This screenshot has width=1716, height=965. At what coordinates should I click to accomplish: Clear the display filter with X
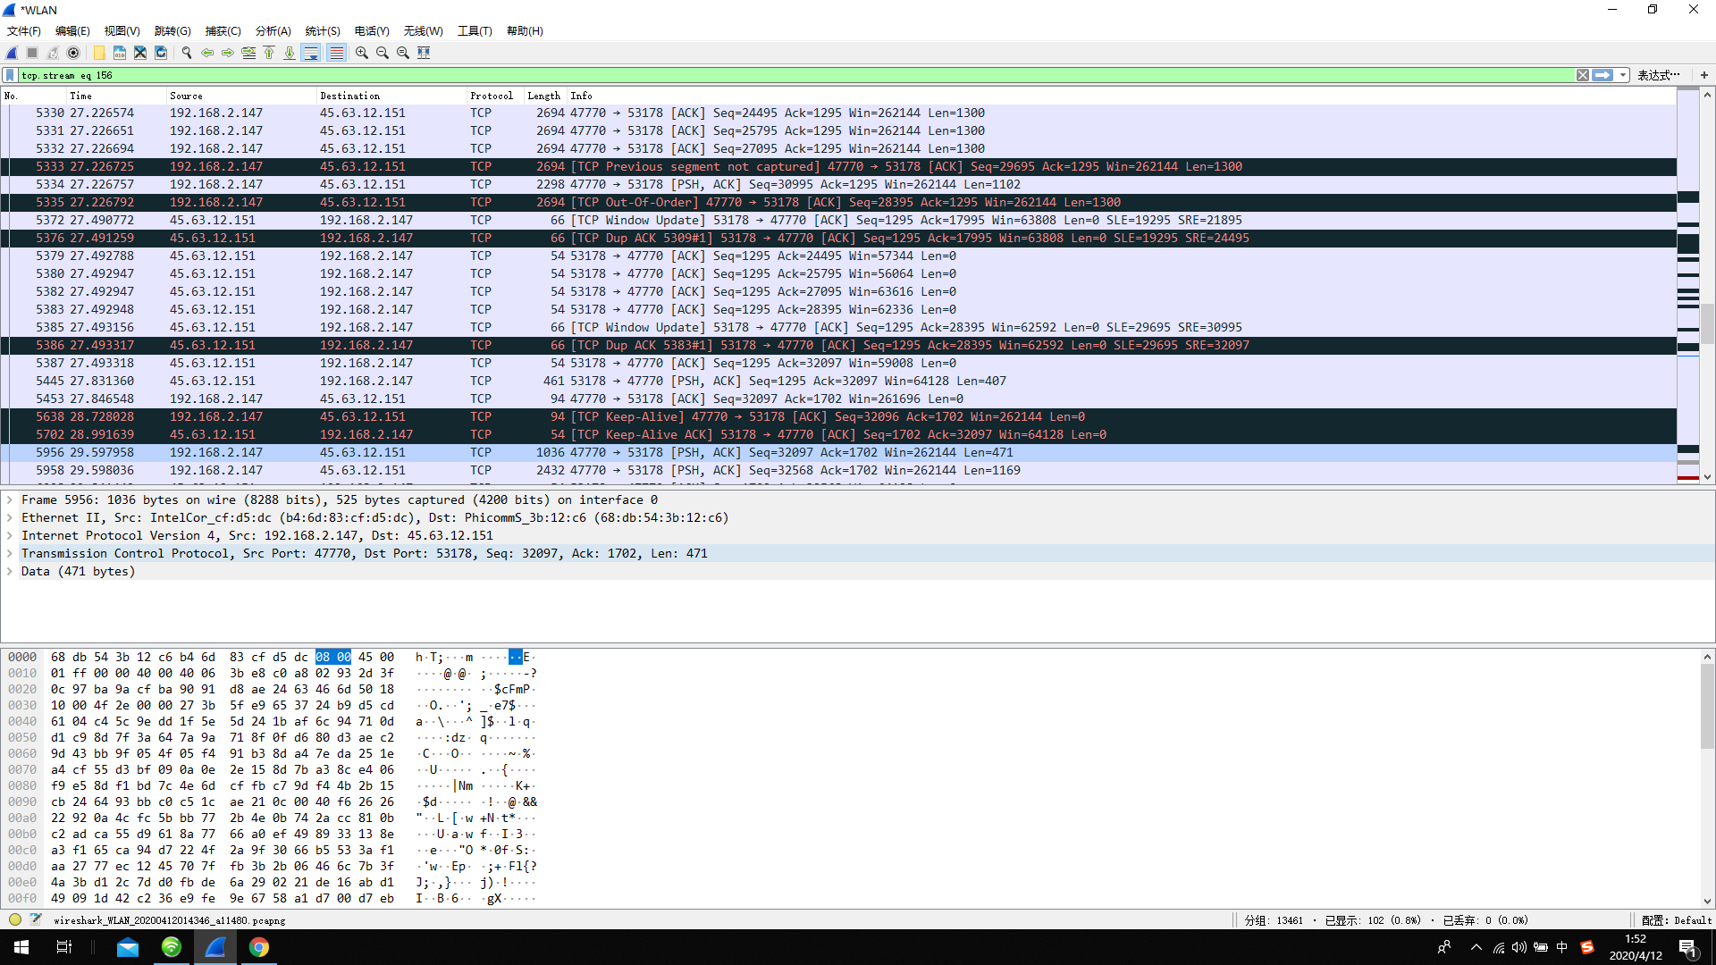coord(1583,75)
